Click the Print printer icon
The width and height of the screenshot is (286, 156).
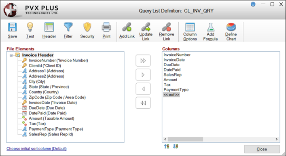click(106, 27)
